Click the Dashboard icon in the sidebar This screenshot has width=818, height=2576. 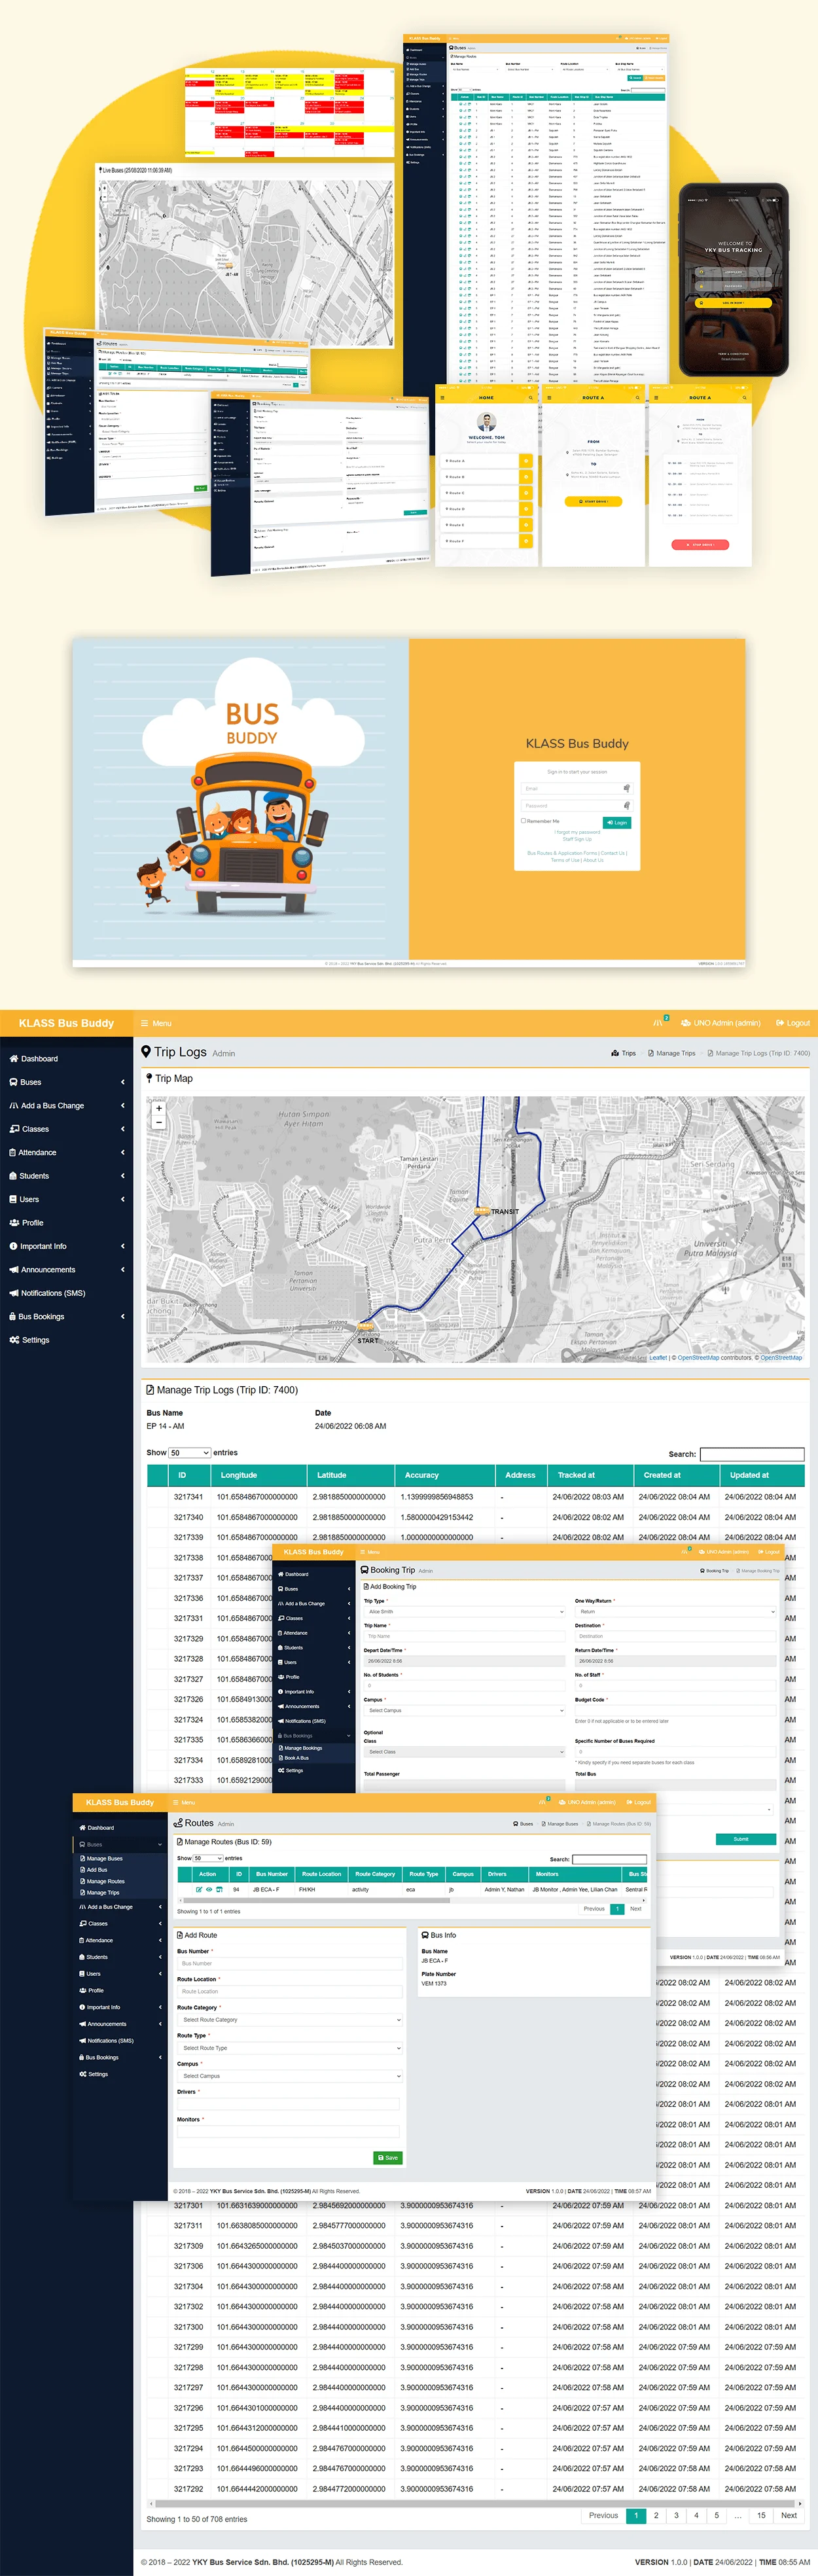click(x=14, y=1058)
